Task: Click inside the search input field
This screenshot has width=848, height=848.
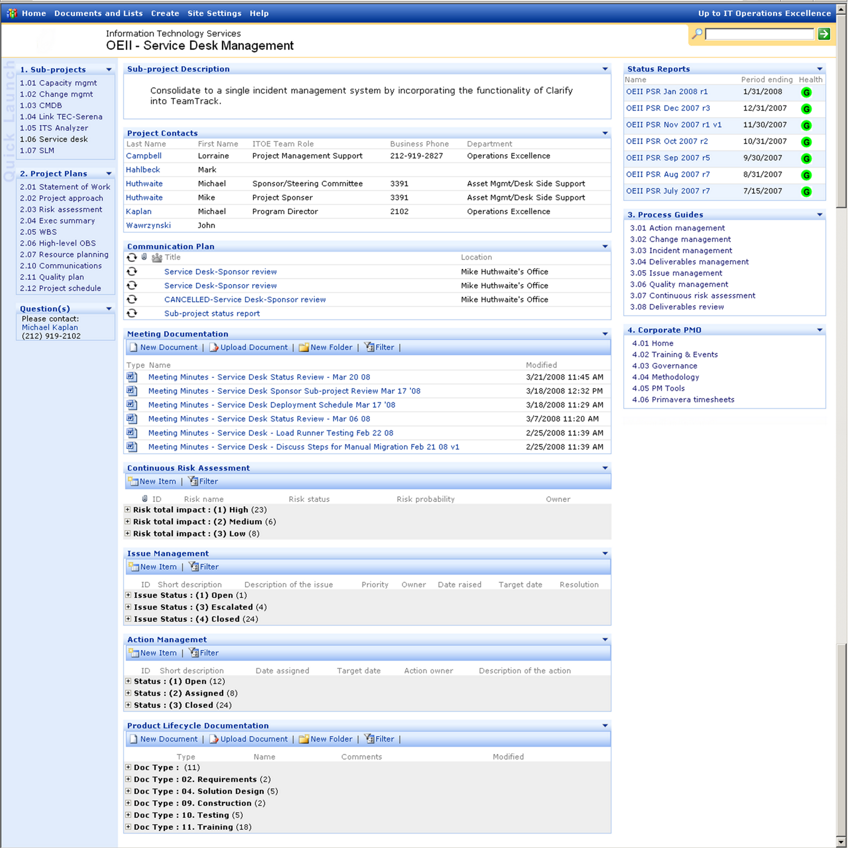Action: (759, 34)
